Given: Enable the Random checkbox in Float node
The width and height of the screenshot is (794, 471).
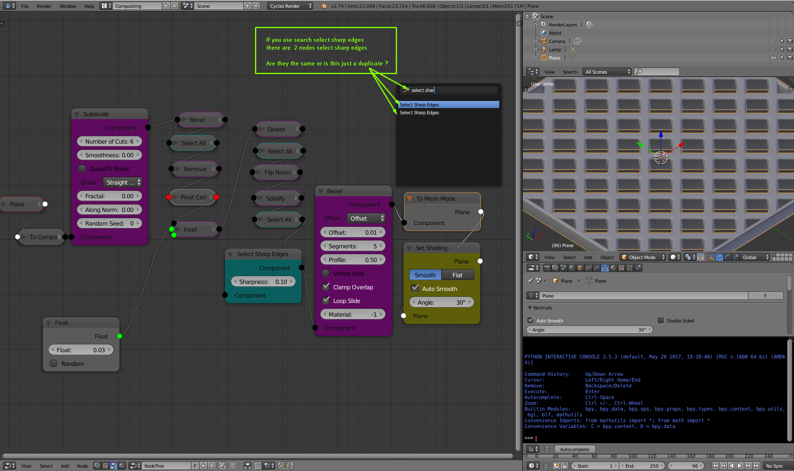Looking at the screenshot, I should coord(53,363).
